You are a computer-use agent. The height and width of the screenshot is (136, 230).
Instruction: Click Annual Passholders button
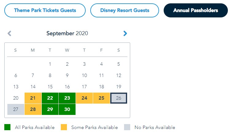(x=196, y=10)
